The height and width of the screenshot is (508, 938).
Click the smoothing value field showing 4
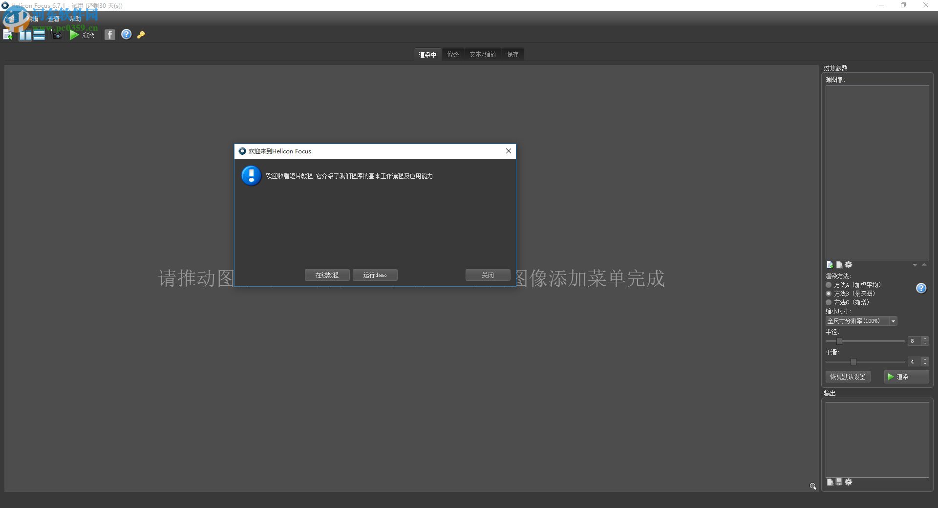pos(914,361)
